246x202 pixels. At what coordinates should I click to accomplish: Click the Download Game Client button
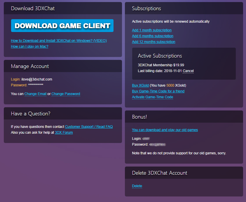point(62,26)
